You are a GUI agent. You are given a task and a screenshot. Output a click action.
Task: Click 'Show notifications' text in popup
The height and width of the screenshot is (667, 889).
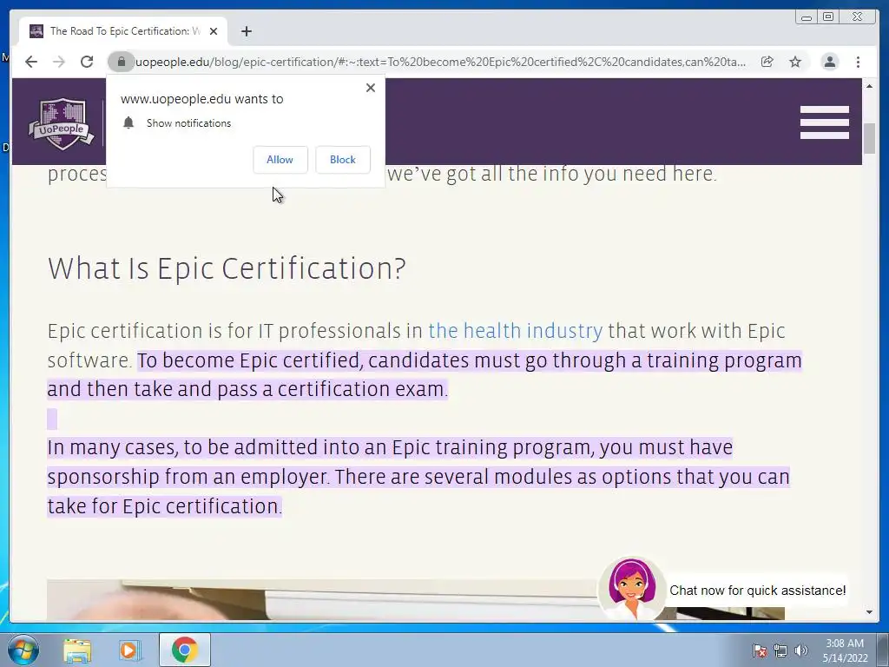(x=188, y=123)
